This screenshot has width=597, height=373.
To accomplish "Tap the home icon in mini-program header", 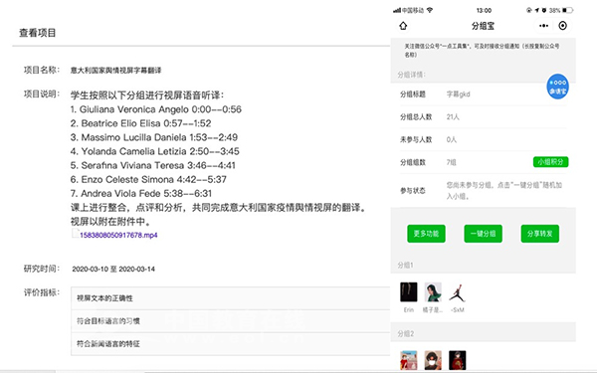I will pyautogui.click(x=403, y=26).
